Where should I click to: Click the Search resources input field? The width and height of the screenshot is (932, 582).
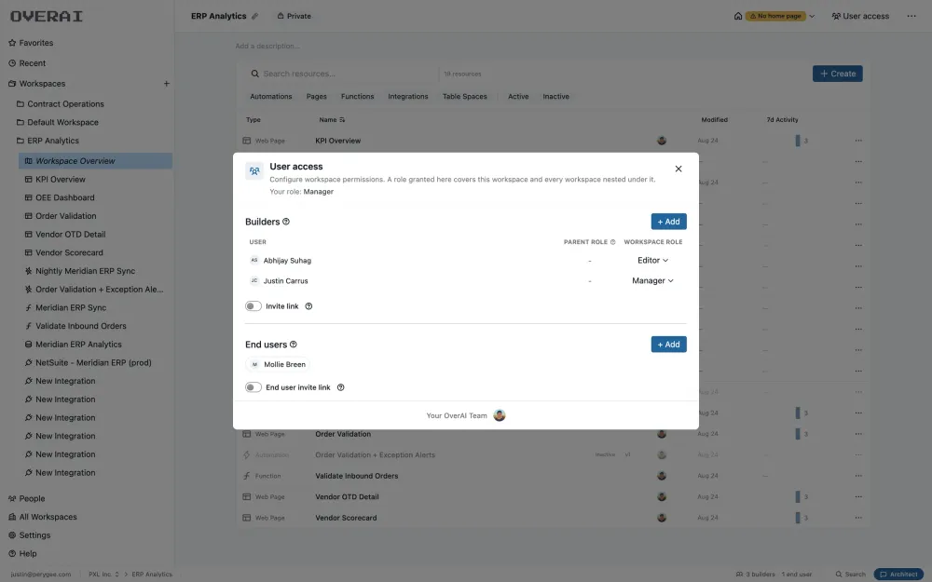point(342,74)
